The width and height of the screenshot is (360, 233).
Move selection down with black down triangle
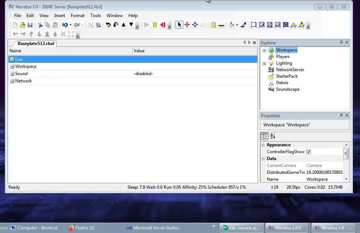[x=131, y=25]
